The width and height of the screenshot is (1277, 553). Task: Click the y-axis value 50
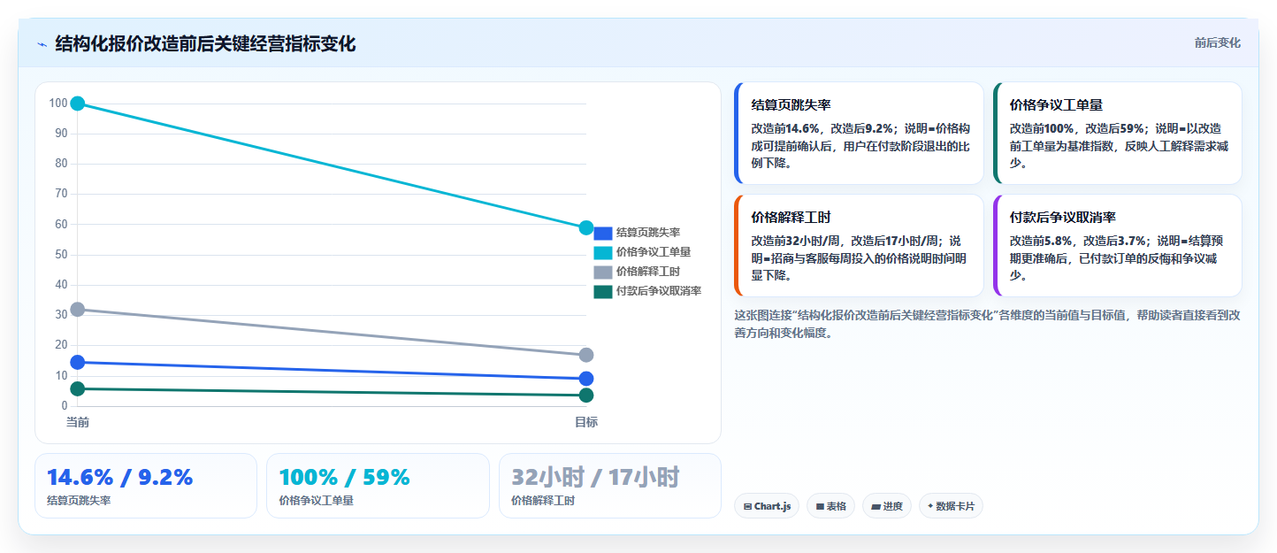point(62,255)
